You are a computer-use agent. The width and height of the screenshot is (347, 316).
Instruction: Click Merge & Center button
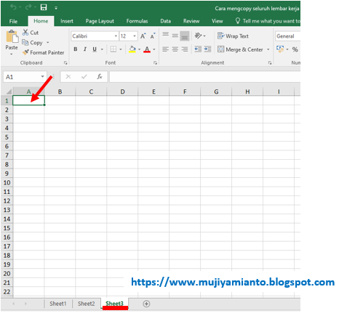coord(240,49)
